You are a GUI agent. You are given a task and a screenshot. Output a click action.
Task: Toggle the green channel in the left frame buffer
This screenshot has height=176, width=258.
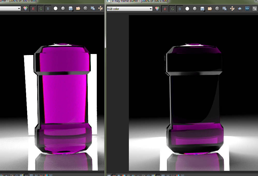point(41,9)
